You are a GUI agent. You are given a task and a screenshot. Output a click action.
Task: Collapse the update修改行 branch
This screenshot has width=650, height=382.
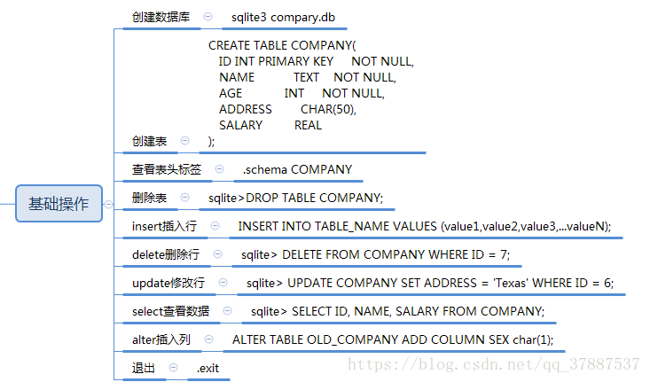[223, 283]
